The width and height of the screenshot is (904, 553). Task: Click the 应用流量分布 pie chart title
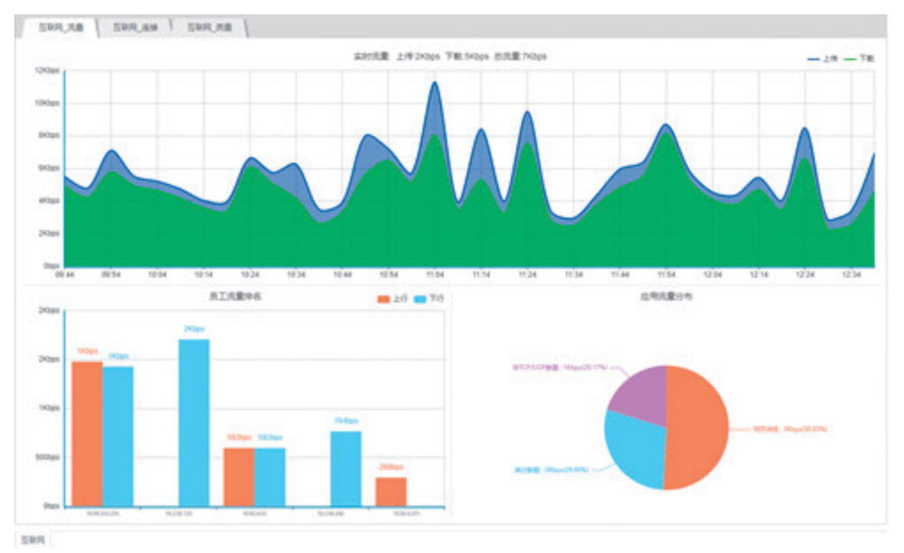[666, 296]
